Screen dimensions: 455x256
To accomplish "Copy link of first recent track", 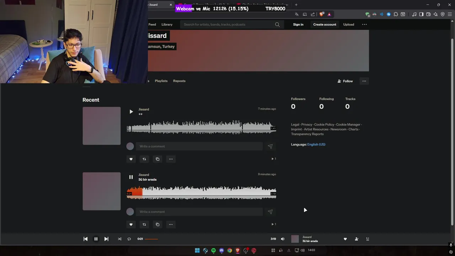I will click(157, 159).
